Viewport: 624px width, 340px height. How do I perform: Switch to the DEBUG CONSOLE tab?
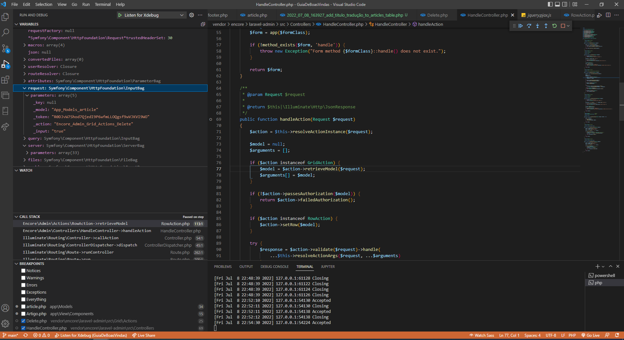click(x=274, y=267)
